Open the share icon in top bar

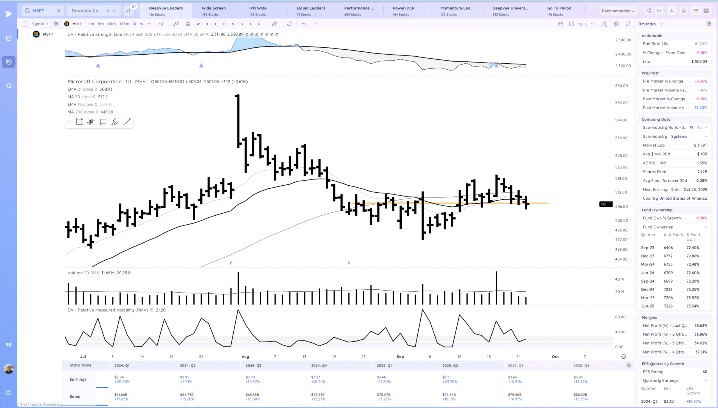[x=648, y=11]
